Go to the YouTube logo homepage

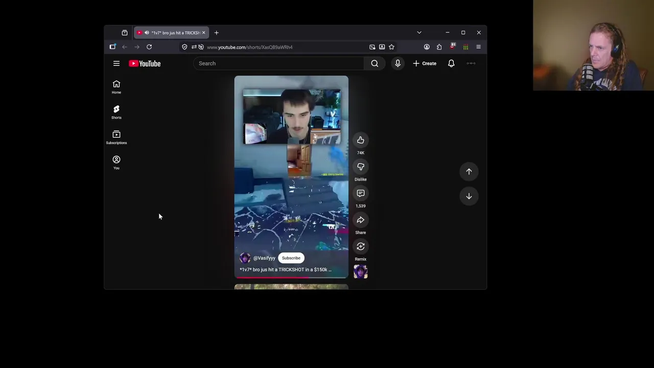[x=145, y=63]
